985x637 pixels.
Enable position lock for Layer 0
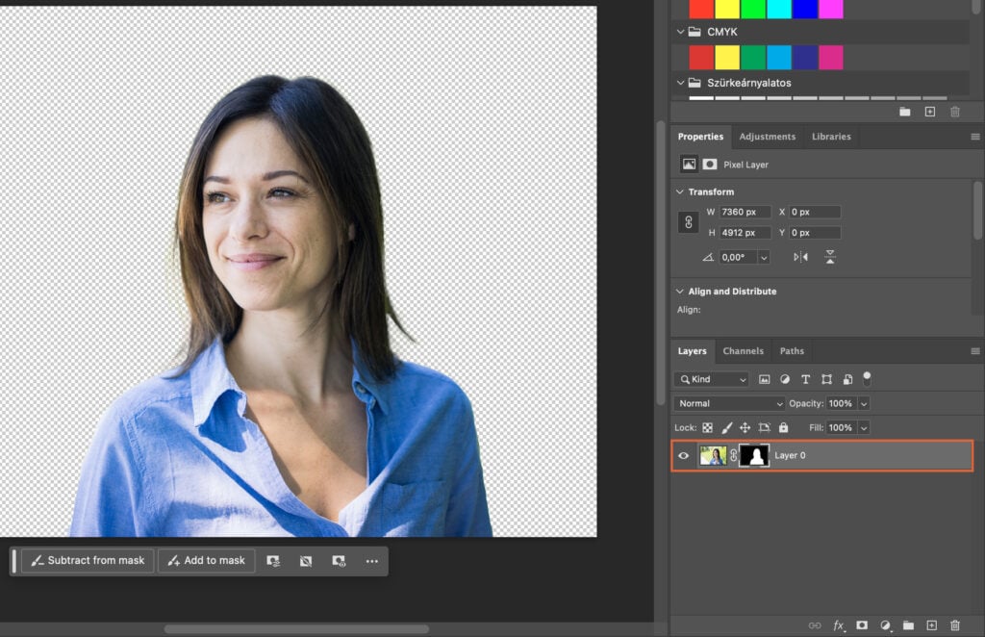click(x=747, y=427)
